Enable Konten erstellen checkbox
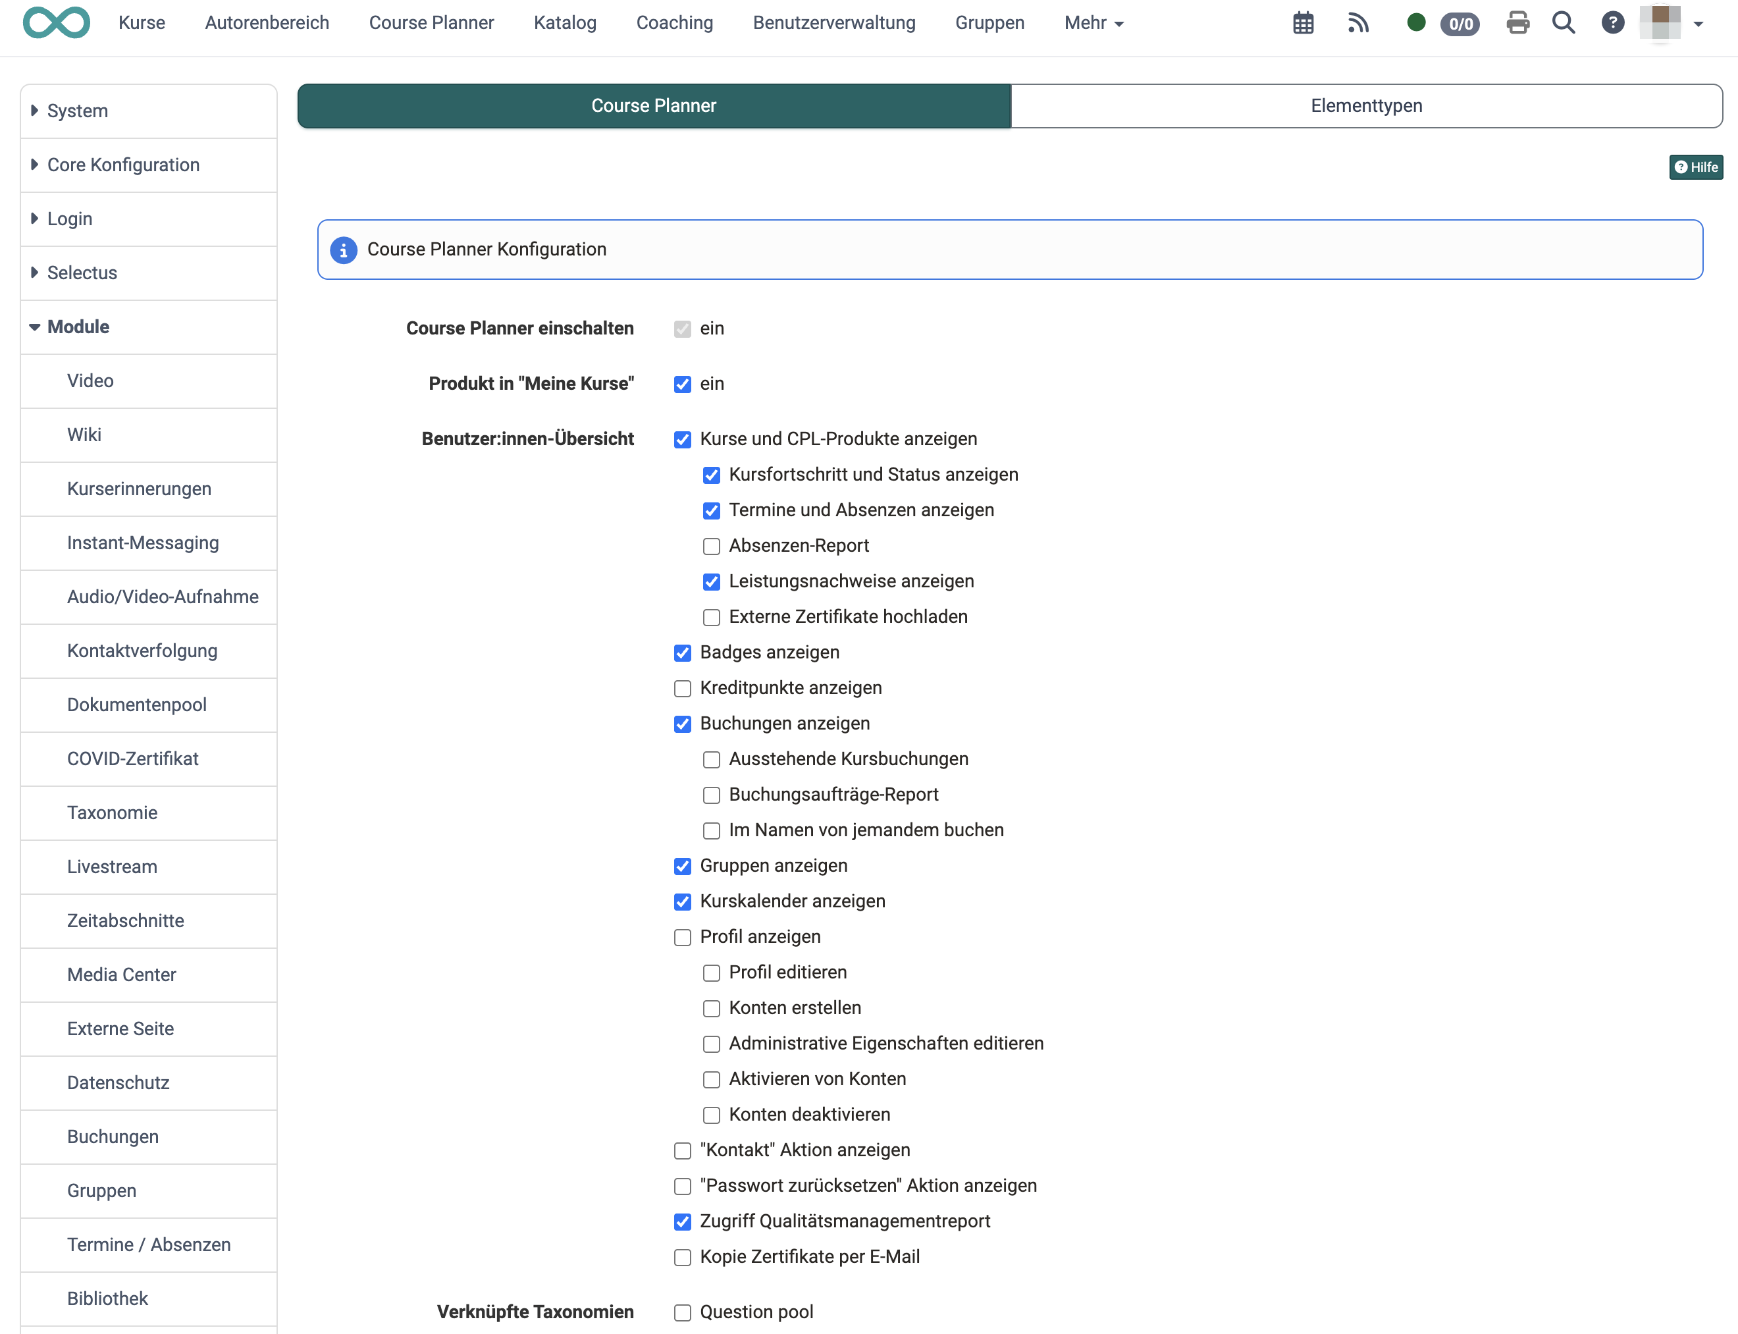Screen dimensions: 1738x1334 point(712,1009)
